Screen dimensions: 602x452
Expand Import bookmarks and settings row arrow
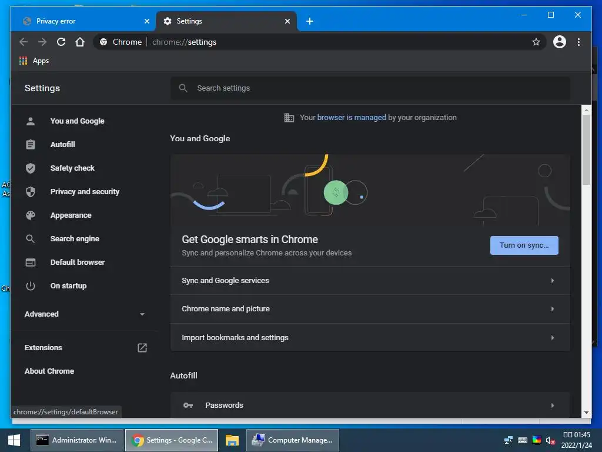[553, 337]
